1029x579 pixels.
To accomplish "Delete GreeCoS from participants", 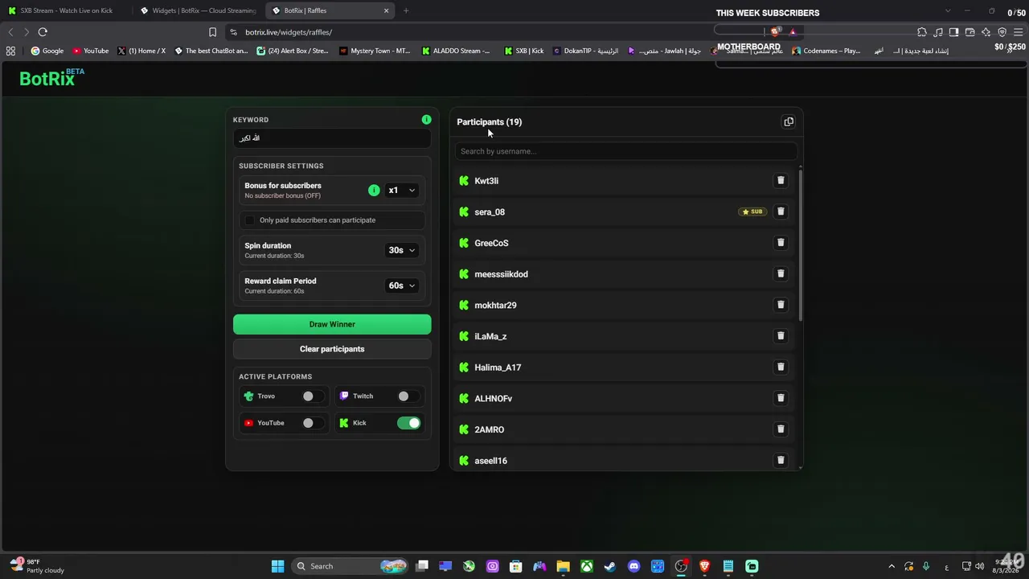I will click(781, 243).
